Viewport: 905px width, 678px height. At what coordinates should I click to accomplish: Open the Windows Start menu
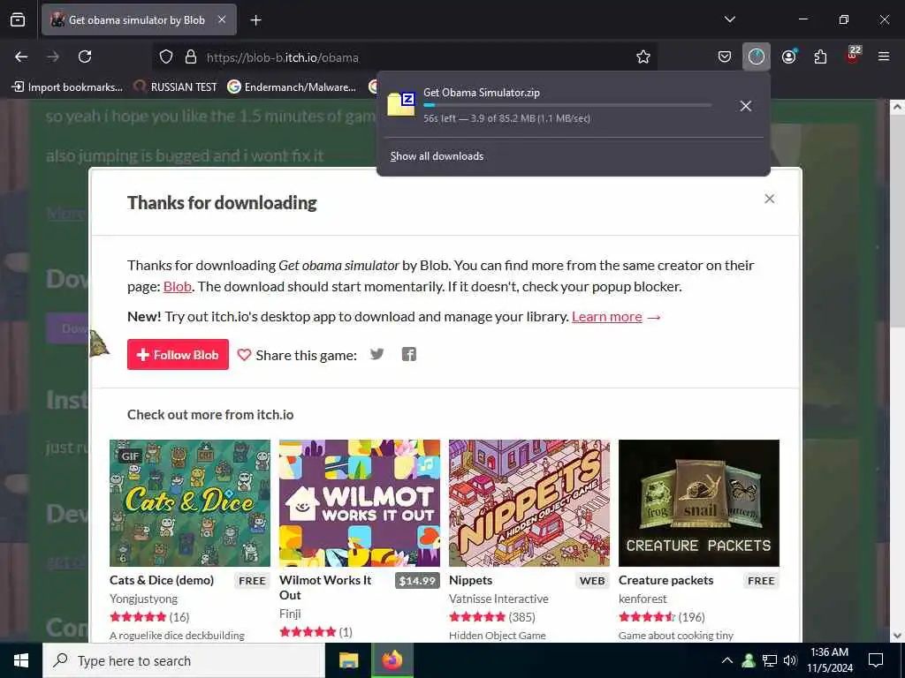[x=21, y=660]
